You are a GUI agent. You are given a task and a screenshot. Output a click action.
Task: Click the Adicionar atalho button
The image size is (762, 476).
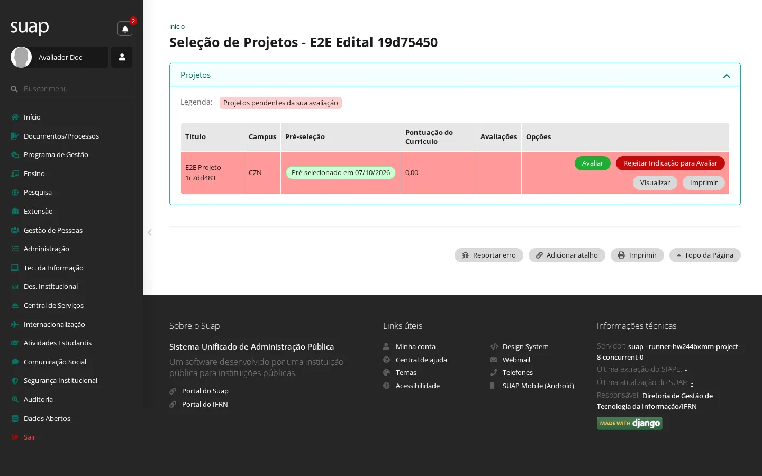pyautogui.click(x=567, y=255)
